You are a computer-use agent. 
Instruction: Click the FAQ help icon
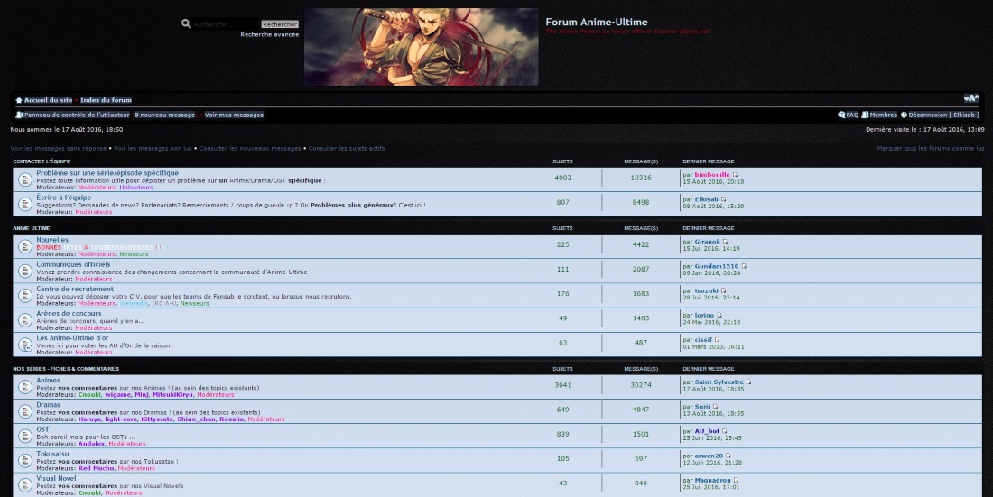click(x=841, y=115)
